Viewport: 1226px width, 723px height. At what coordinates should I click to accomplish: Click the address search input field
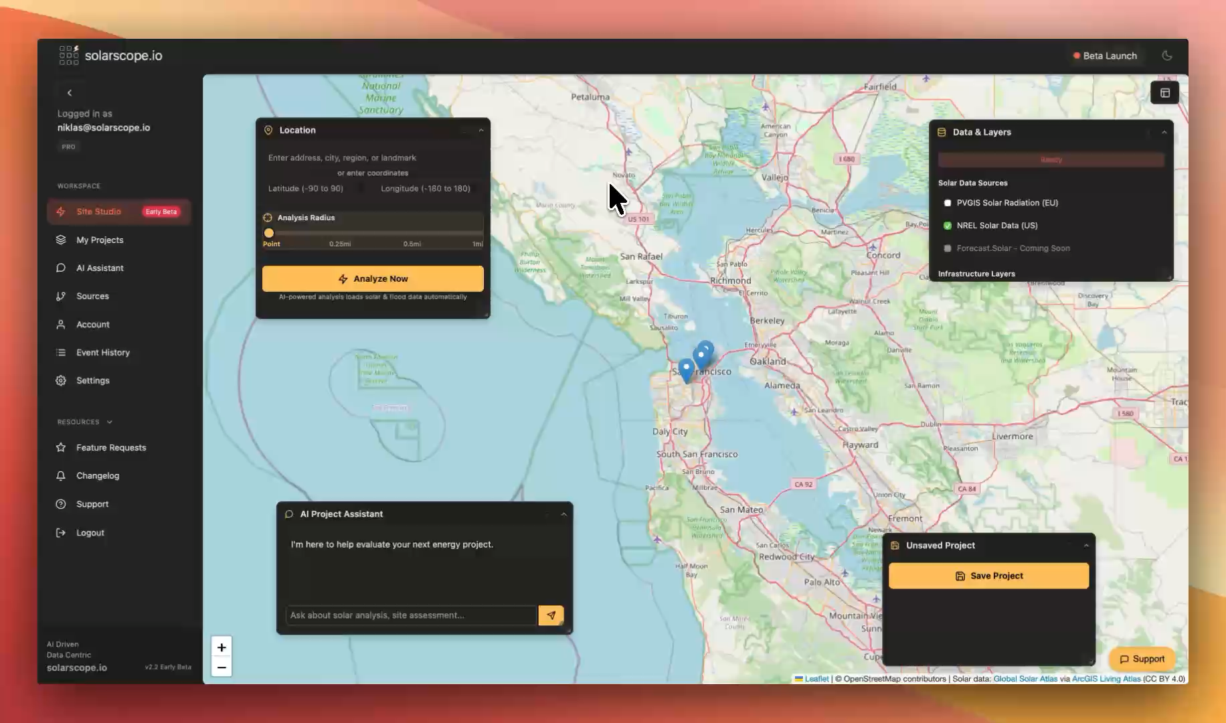click(x=373, y=158)
